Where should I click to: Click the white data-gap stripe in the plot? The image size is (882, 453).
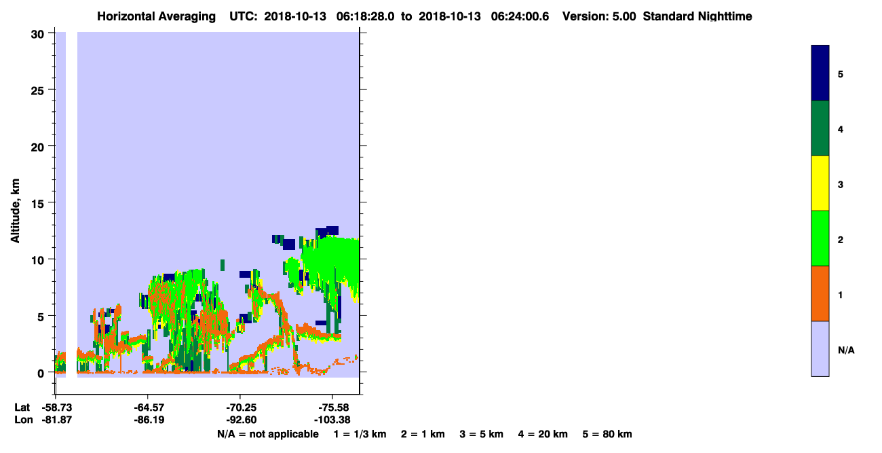pyautogui.click(x=71, y=204)
